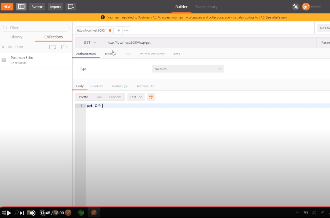Open the Windows taskbar search icon
The height and width of the screenshot is (218, 330).
(x=16, y=212)
